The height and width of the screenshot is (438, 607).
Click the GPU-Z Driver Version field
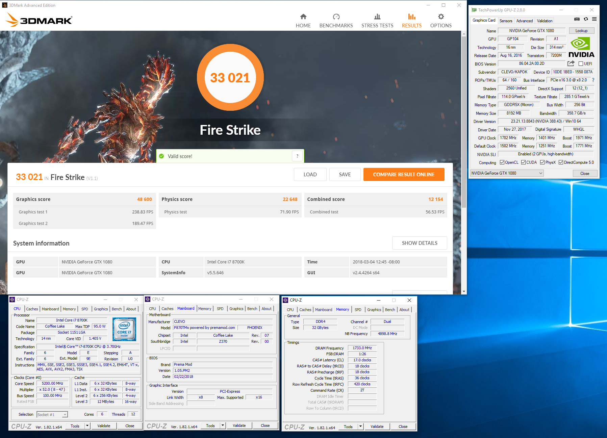(546, 121)
